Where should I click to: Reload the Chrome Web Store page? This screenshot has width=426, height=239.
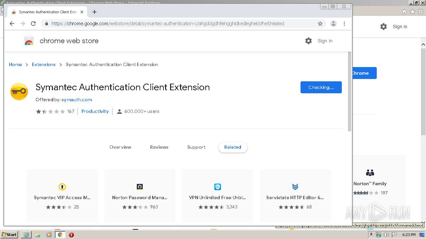[x=33, y=24]
